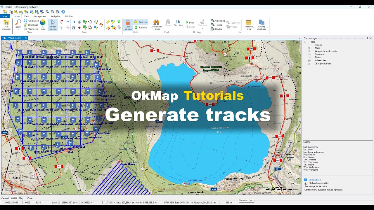374x210 pixels.
Task: Expand the Maps tree node
Action: click(309, 48)
